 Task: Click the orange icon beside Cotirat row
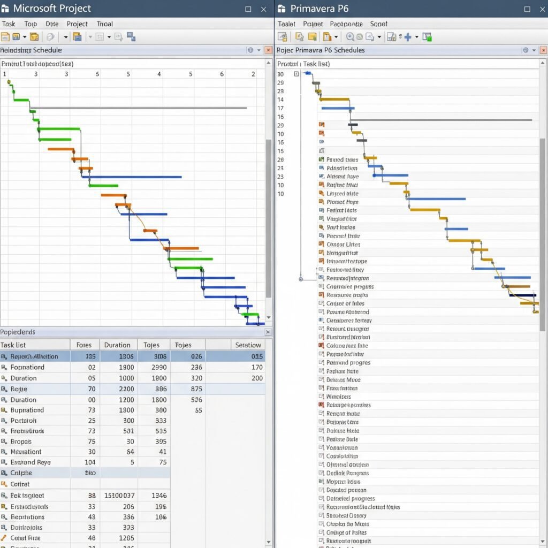coord(4,484)
